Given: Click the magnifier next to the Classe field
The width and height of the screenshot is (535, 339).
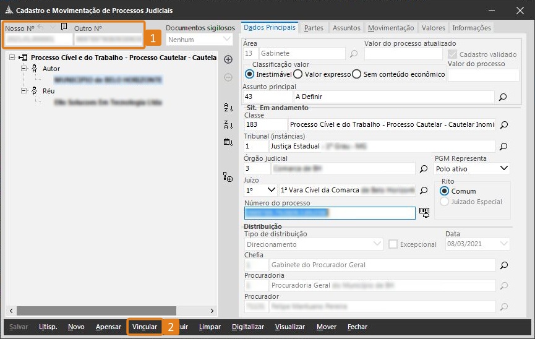Looking at the screenshot, I should 503,124.
